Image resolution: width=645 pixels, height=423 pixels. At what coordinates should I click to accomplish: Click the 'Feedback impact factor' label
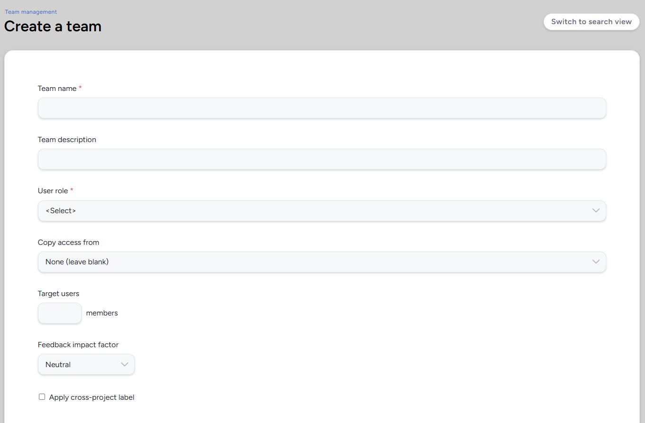tap(78, 345)
